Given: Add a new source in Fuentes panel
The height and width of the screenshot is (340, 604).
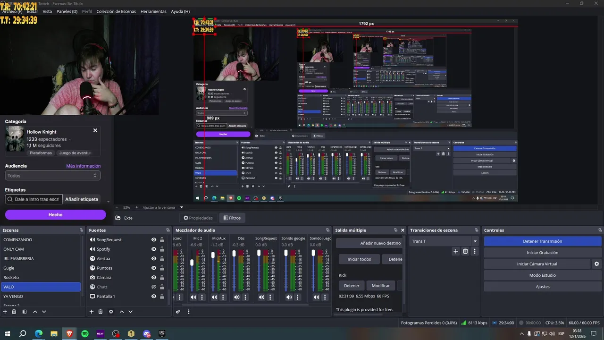Looking at the screenshot, I should click(x=92, y=312).
